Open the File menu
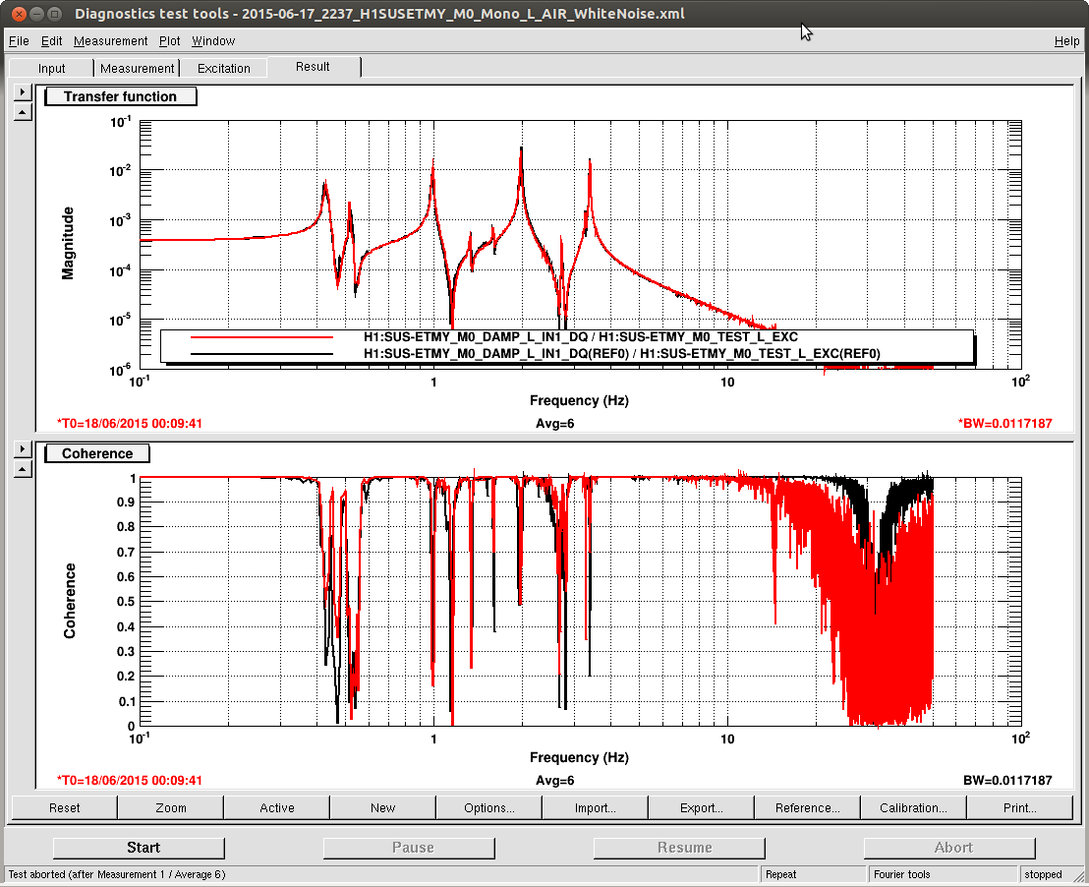1089x887 pixels. [19, 41]
